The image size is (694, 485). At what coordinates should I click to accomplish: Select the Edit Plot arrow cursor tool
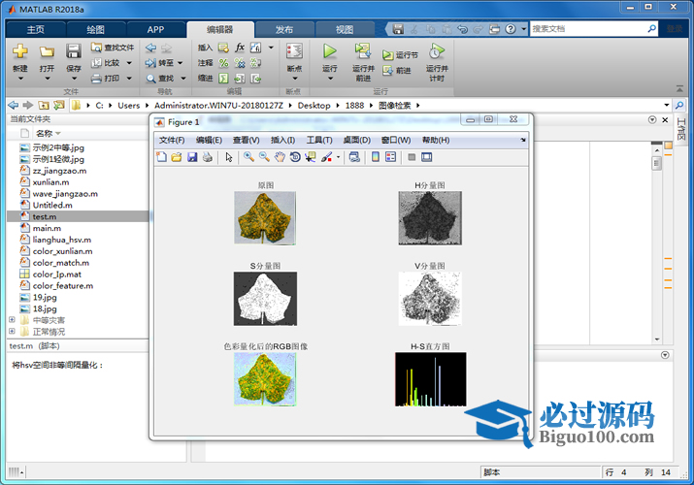click(229, 157)
